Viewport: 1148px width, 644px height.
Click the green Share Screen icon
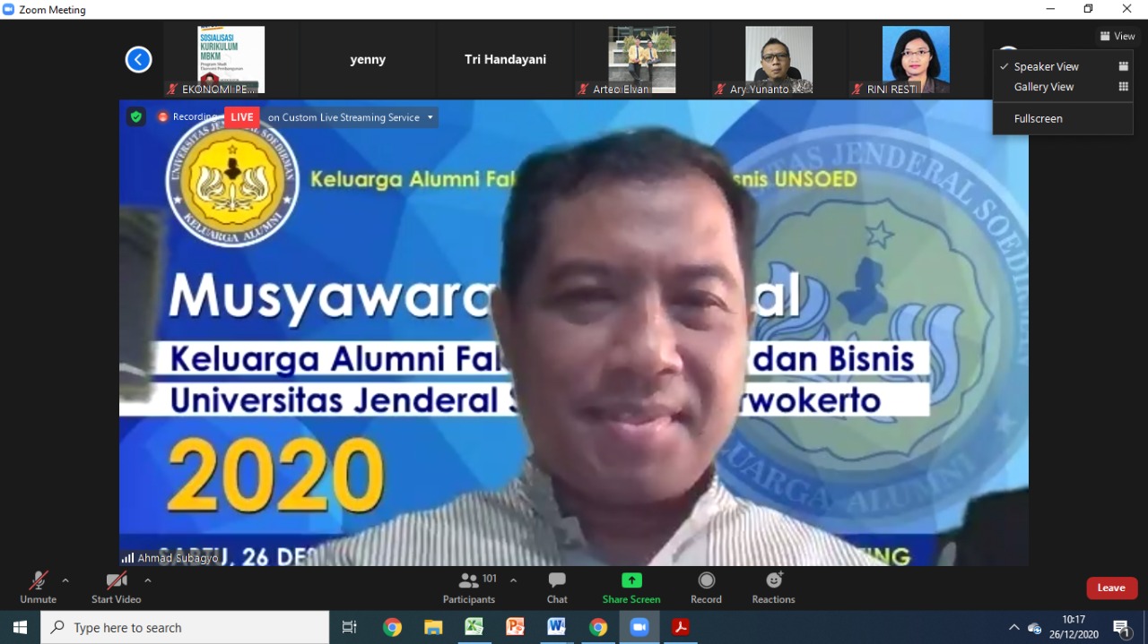point(631,580)
